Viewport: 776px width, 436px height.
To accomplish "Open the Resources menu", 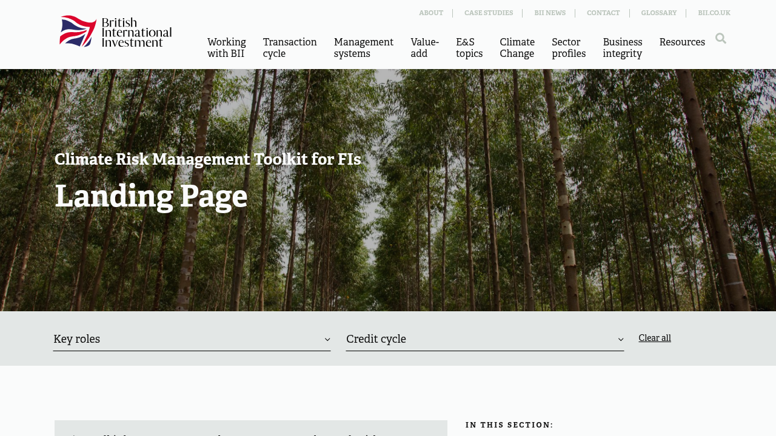I will click(x=682, y=42).
